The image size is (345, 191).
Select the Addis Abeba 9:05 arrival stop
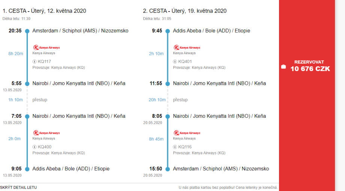tap(71, 169)
